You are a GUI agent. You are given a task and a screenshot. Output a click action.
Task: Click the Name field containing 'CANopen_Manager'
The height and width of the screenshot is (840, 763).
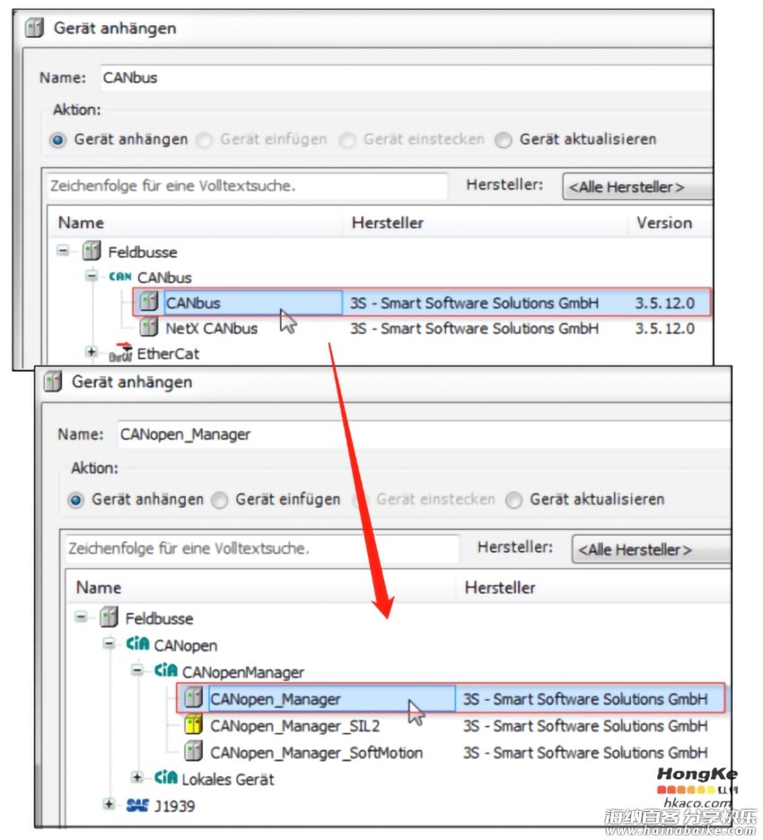(424, 435)
